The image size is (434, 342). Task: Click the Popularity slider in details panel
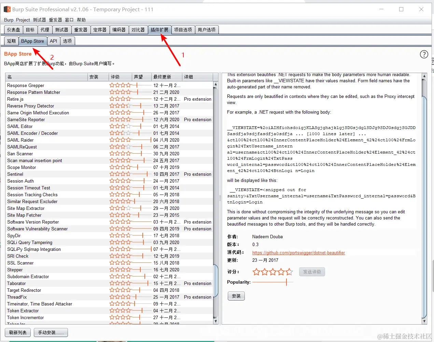[x=273, y=282]
